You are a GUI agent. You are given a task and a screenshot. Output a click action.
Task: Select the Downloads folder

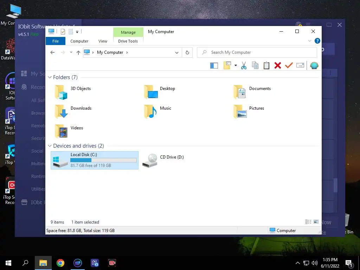73,111
